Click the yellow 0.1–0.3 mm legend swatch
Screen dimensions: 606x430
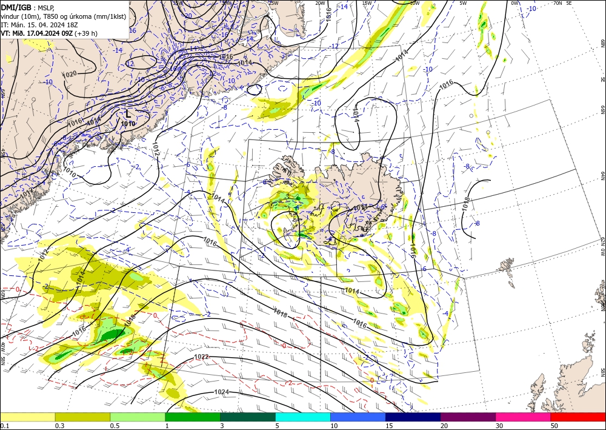point(27,417)
